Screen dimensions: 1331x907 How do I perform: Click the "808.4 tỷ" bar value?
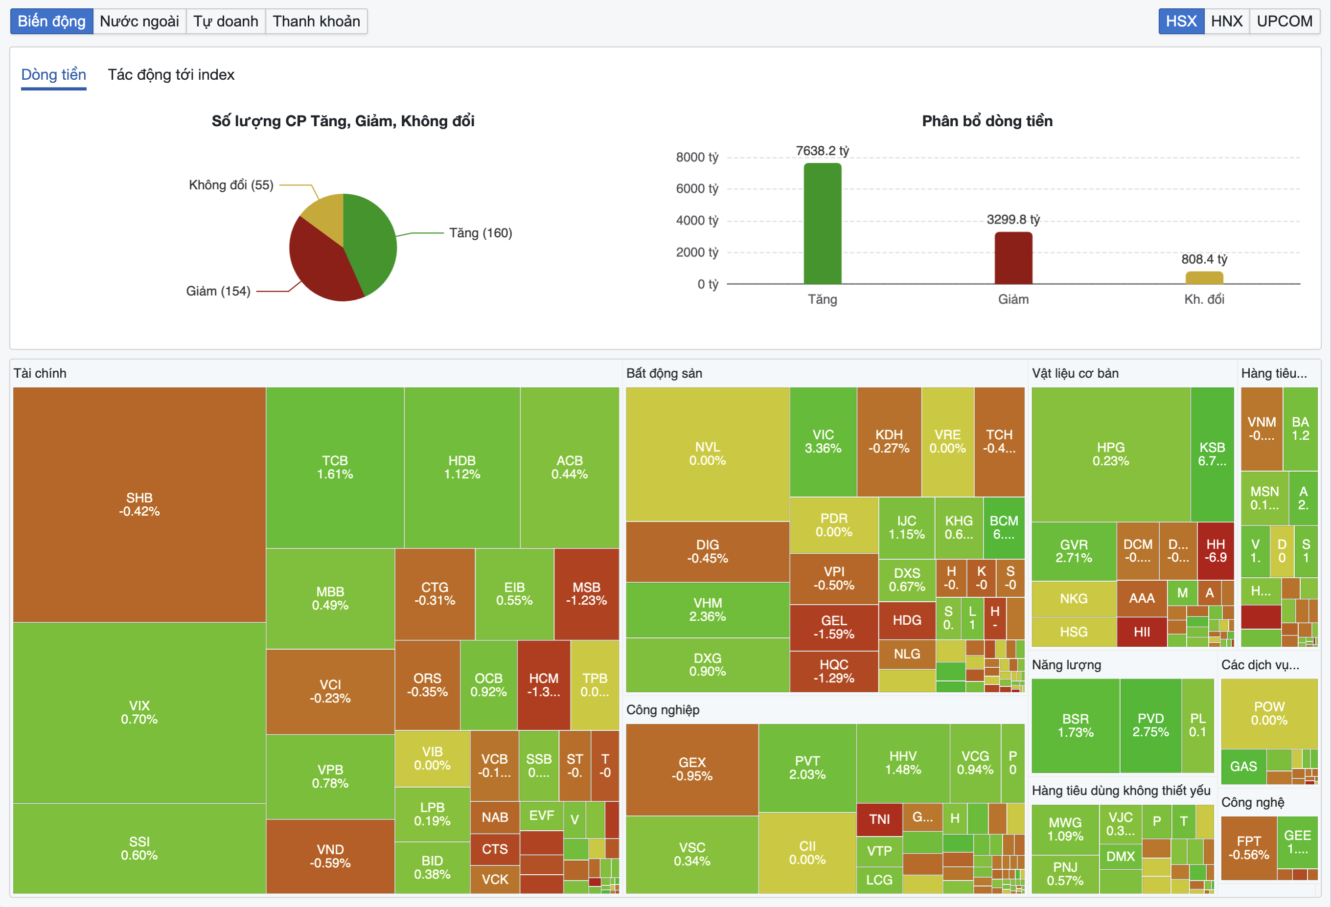(1204, 259)
